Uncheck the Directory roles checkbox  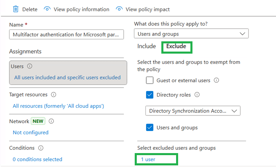click(x=149, y=95)
